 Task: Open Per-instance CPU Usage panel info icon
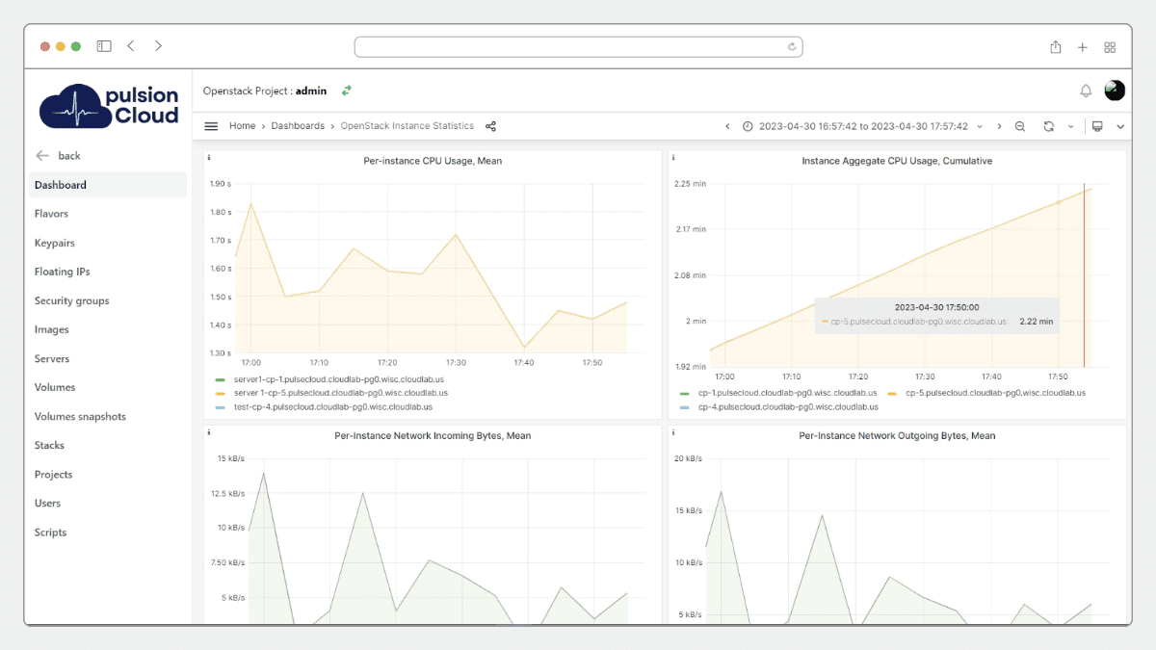click(209, 157)
